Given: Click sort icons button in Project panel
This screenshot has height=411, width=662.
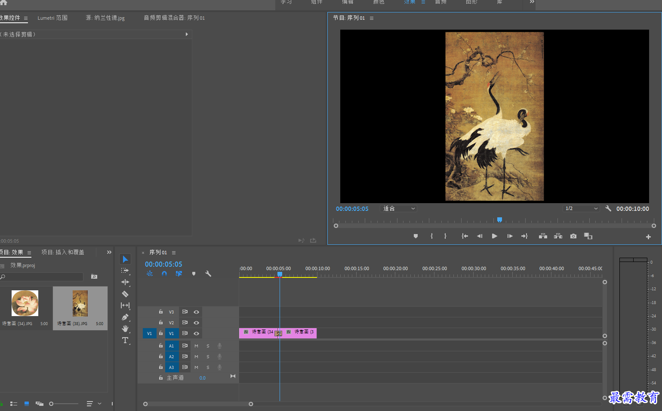Looking at the screenshot, I should tap(89, 404).
